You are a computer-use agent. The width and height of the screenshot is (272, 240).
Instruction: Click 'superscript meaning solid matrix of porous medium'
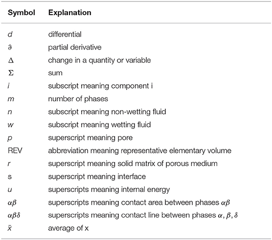point(133,164)
